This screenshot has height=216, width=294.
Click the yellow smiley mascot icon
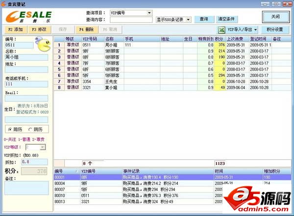[43, 44]
